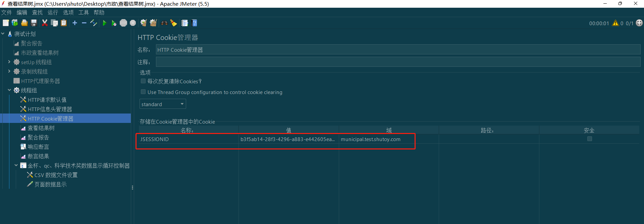Click the Cut scissors icon
This screenshot has height=224, width=644.
click(45, 23)
